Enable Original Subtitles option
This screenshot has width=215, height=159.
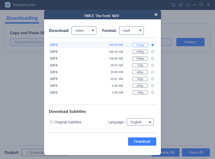[51, 122]
